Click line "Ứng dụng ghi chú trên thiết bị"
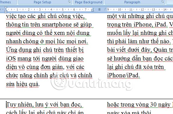Viewport: 173px width, 114px height. 45,50
